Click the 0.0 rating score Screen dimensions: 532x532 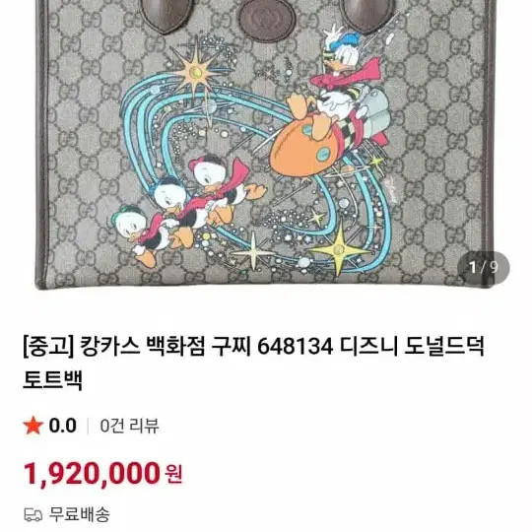click(62, 426)
